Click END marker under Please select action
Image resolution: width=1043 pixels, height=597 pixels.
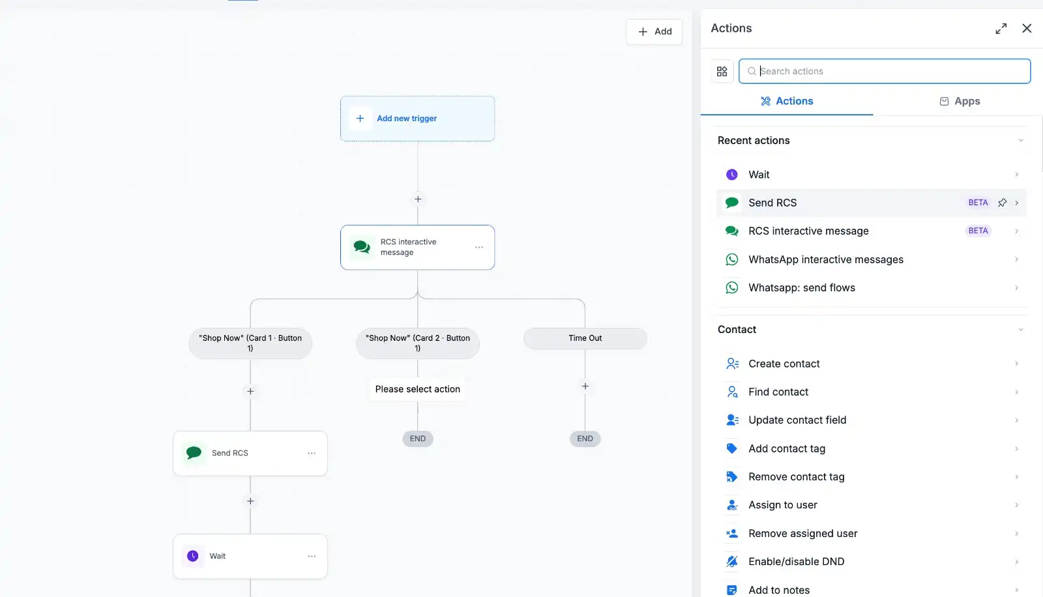coord(418,439)
